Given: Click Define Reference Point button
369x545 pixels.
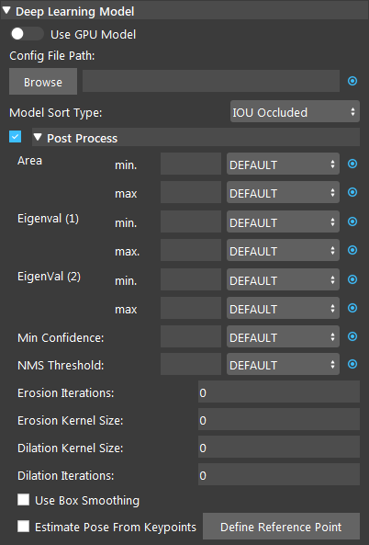Looking at the screenshot, I should pyautogui.click(x=281, y=527).
